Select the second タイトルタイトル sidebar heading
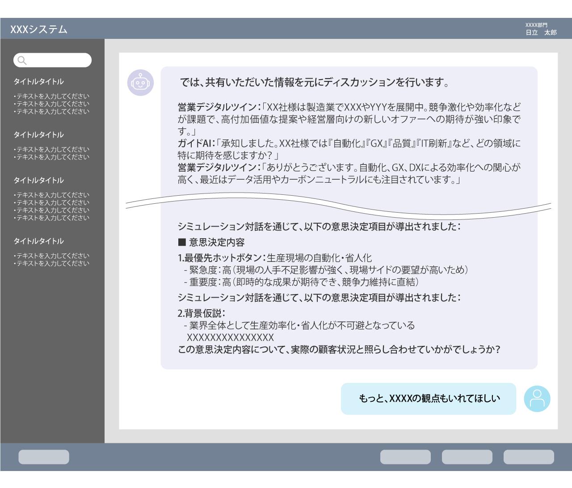572x488 pixels. (38, 135)
